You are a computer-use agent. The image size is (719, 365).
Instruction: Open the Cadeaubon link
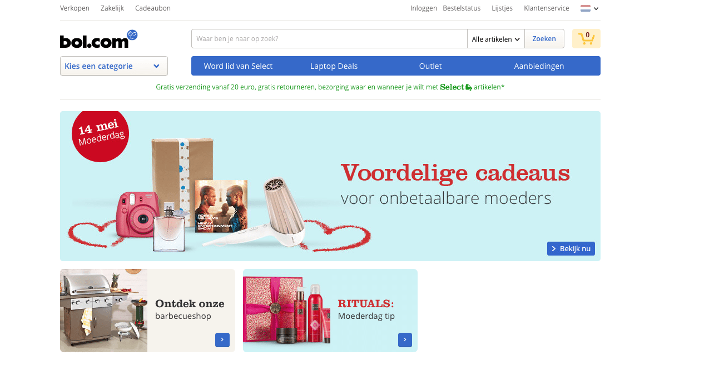(153, 8)
